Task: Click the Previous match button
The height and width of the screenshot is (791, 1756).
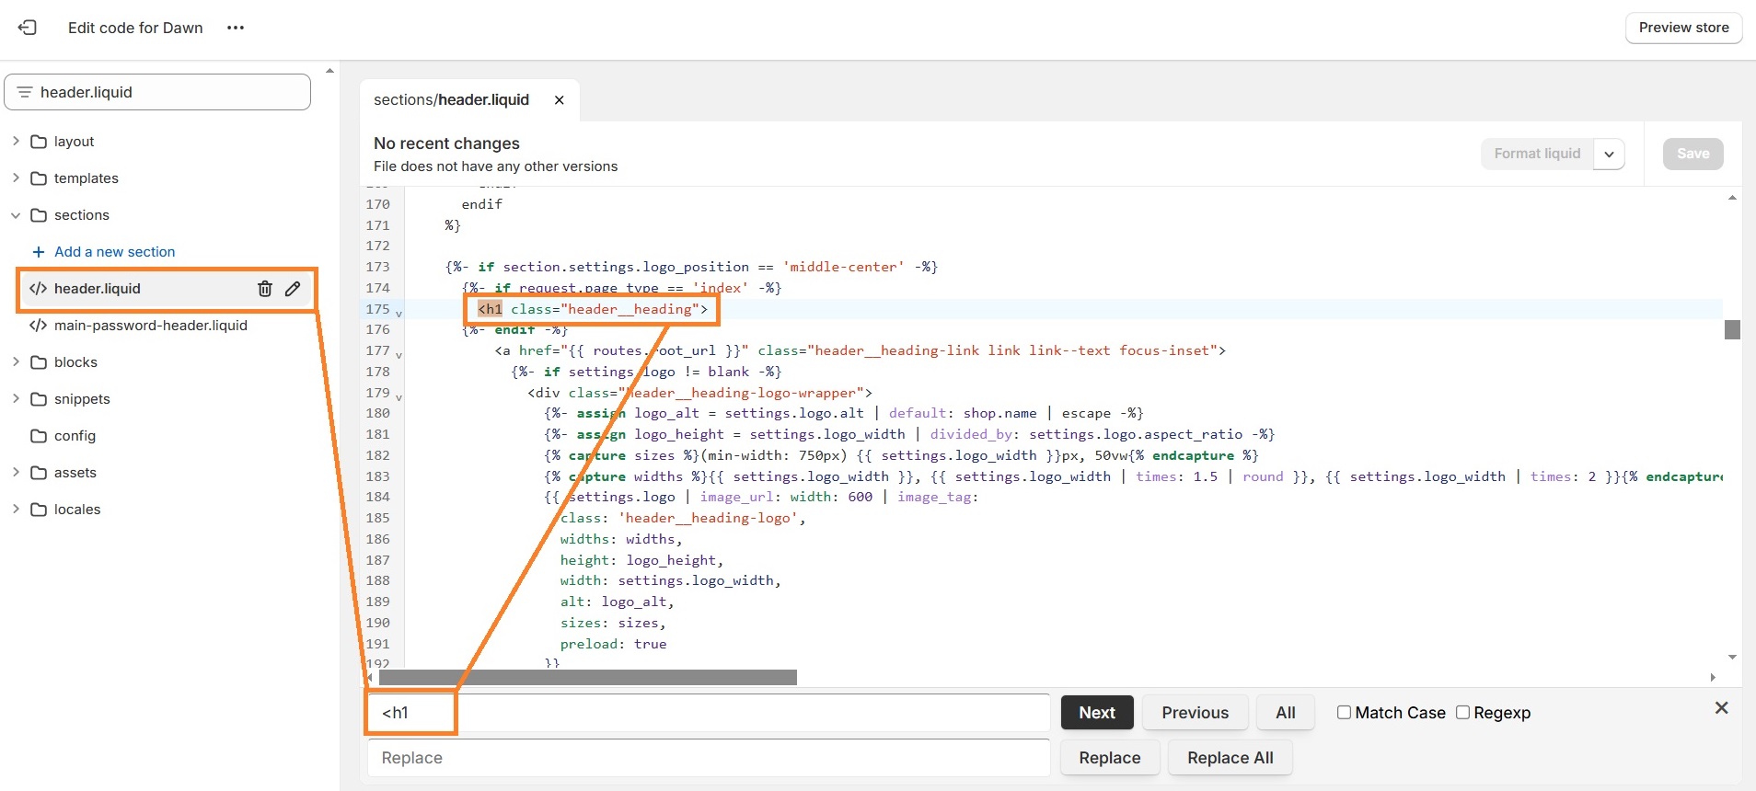Action: (1195, 713)
